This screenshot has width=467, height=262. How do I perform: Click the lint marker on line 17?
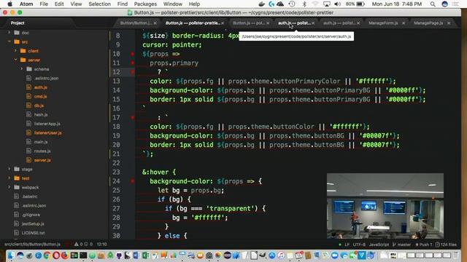(133, 117)
